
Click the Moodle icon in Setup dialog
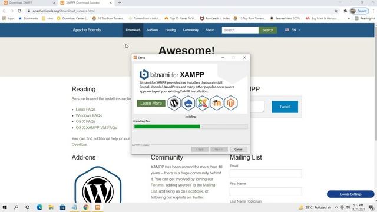point(217,103)
